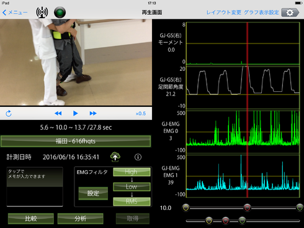The image size is (304, 228).
Task: Tap the walking video preview
Action: click(x=76, y=62)
